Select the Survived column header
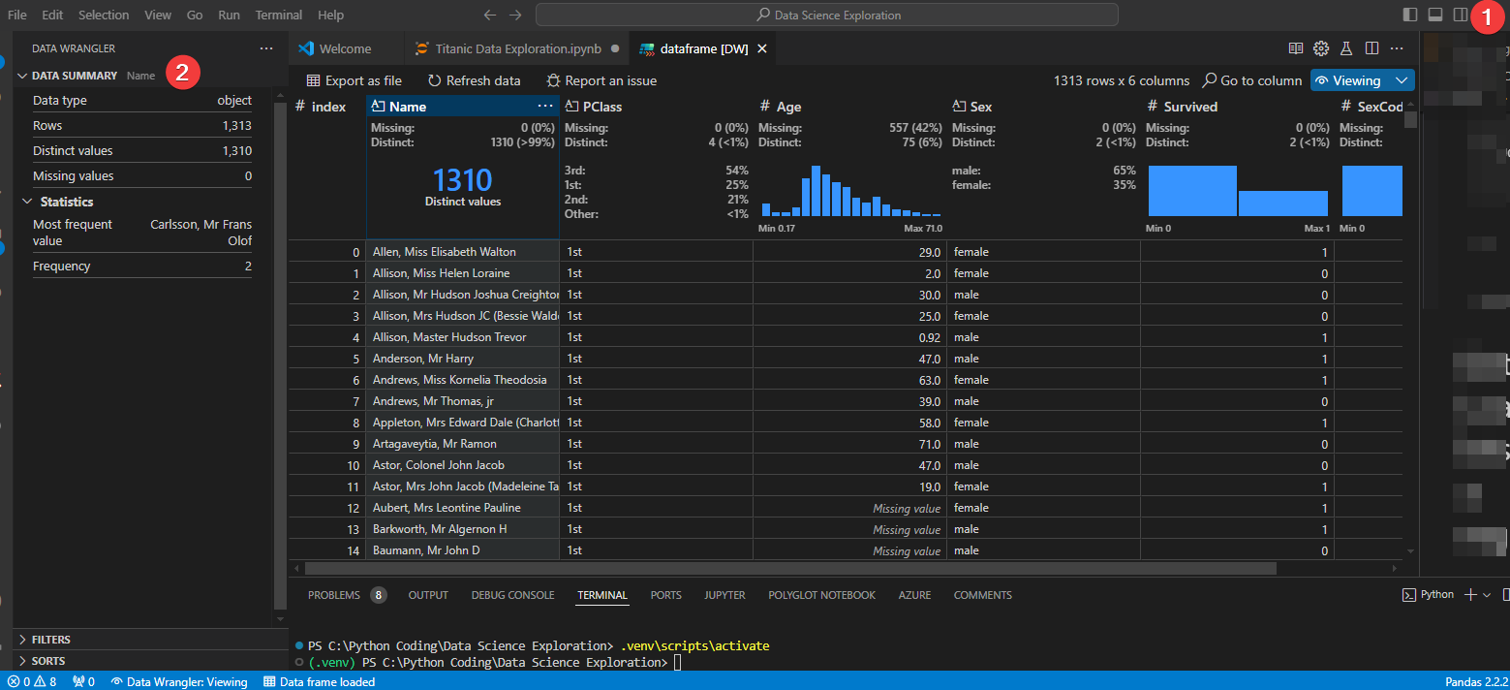 (x=1238, y=107)
